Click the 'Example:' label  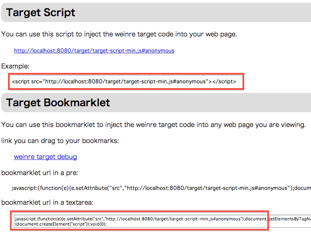[15, 66]
